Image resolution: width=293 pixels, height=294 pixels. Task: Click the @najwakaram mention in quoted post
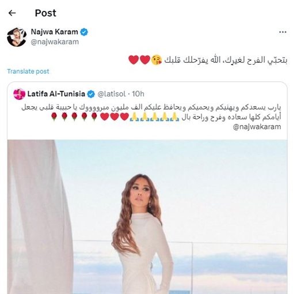[x=257, y=127]
